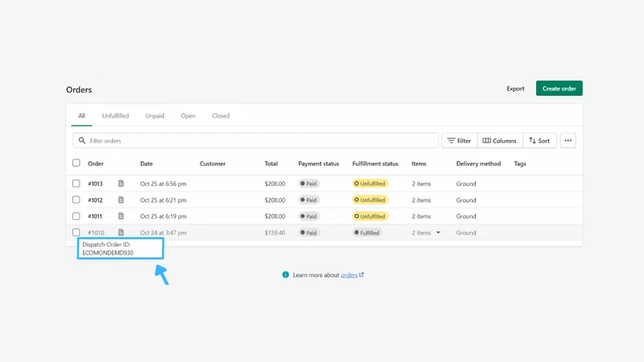Check the box for order #1010
Image resolution: width=644 pixels, height=362 pixels.
(x=76, y=232)
